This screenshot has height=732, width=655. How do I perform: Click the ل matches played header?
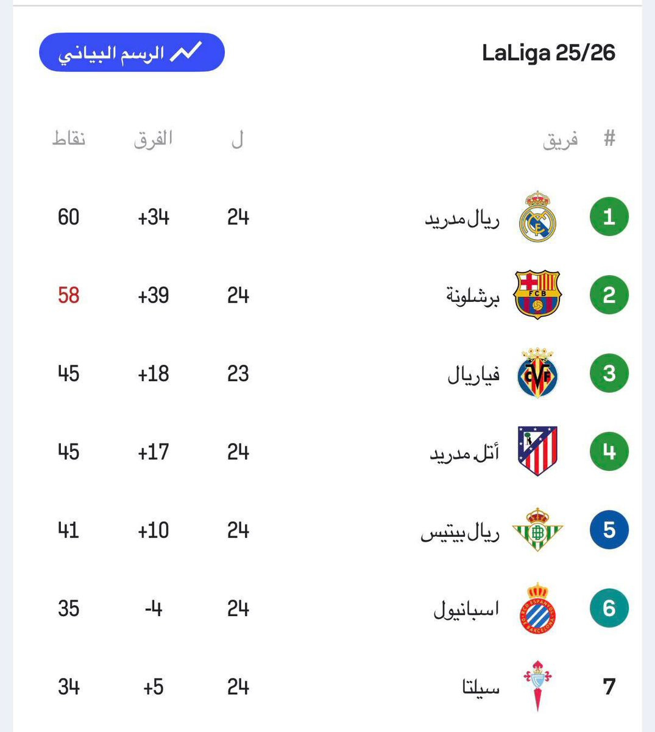pyautogui.click(x=238, y=140)
